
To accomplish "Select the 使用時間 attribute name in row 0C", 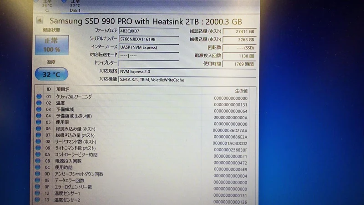I will point(64,167).
